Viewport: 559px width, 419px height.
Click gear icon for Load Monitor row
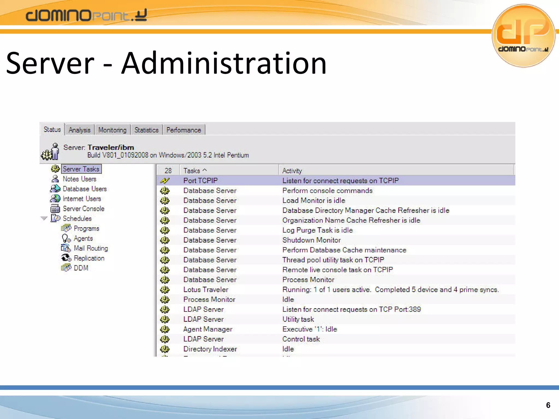[x=165, y=200]
